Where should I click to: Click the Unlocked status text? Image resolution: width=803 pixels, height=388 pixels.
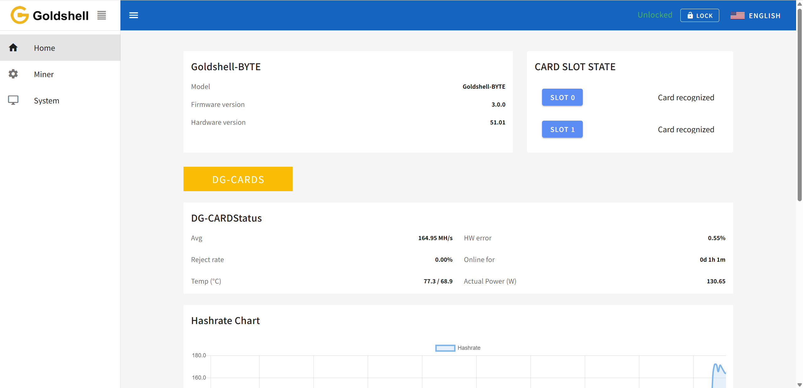655,15
